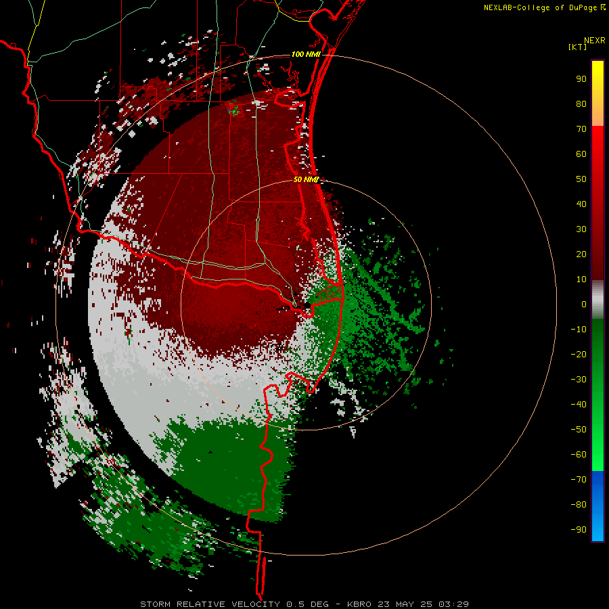Click the STORM RELATIVE VELOCITY caption text
Image resolution: width=609 pixels, height=609 pixels.
[210, 604]
